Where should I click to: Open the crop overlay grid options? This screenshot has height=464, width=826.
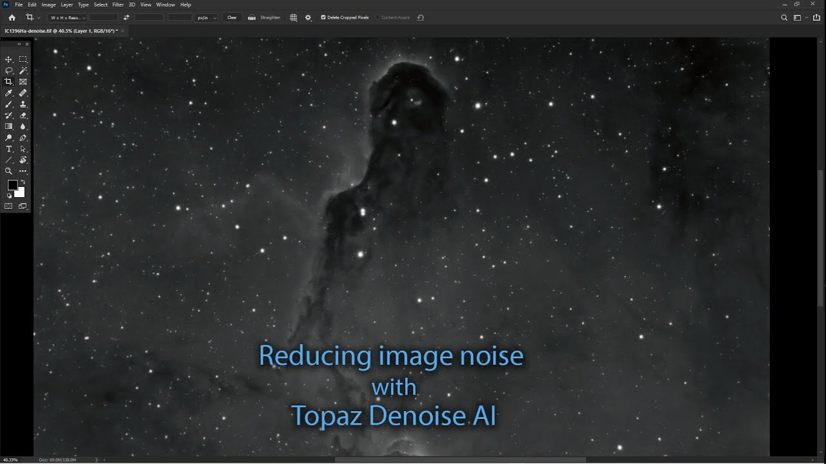pos(294,17)
